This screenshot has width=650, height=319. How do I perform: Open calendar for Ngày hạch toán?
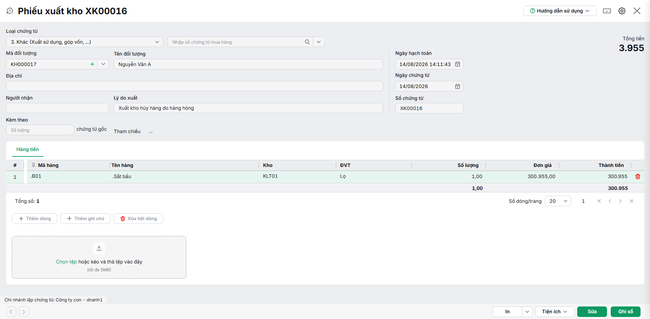pyautogui.click(x=458, y=64)
